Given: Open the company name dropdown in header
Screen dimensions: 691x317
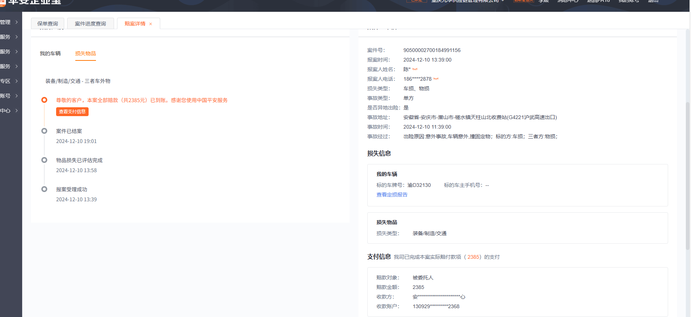Looking at the screenshot, I should 502,1.
